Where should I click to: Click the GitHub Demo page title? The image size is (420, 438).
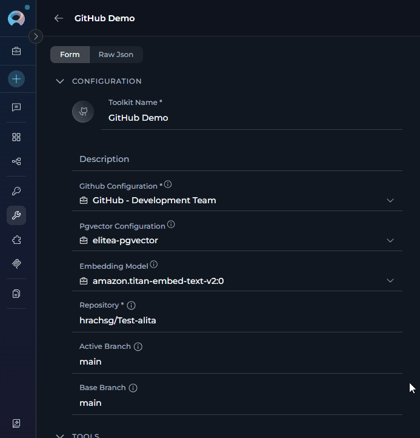coord(104,18)
